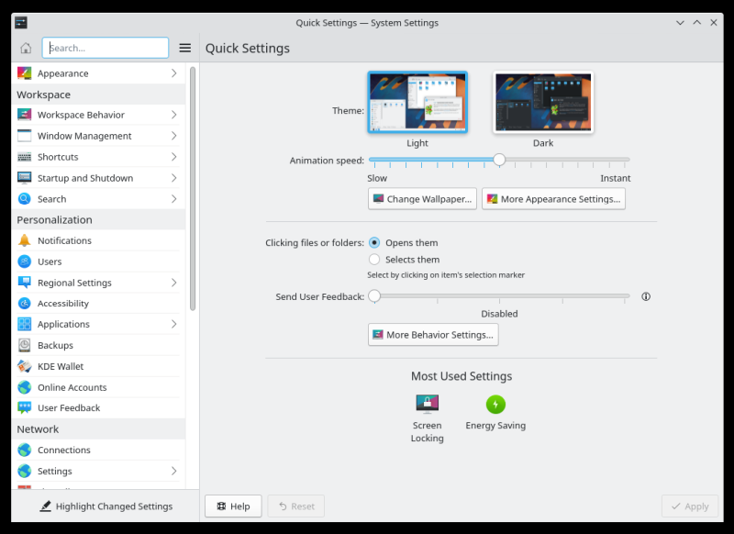The height and width of the screenshot is (534, 734).
Task: Click the Shortcuts keyboard icon
Action: point(25,157)
